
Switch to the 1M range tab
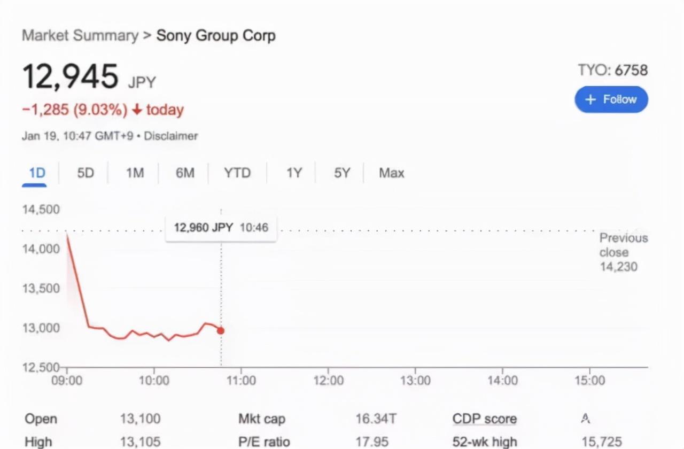tap(135, 173)
